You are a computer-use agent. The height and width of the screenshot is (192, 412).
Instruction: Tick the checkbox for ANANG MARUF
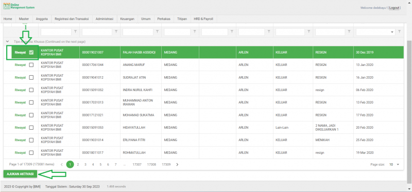coord(31,65)
